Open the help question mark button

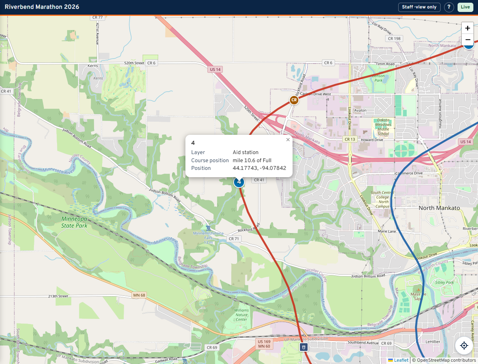[x=449, y=7]
